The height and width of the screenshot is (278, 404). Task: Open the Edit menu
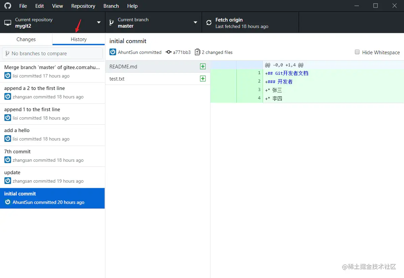pyautogui.click(x=39, y=6)
